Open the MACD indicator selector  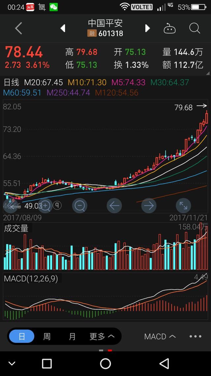[x=160, y=336]
